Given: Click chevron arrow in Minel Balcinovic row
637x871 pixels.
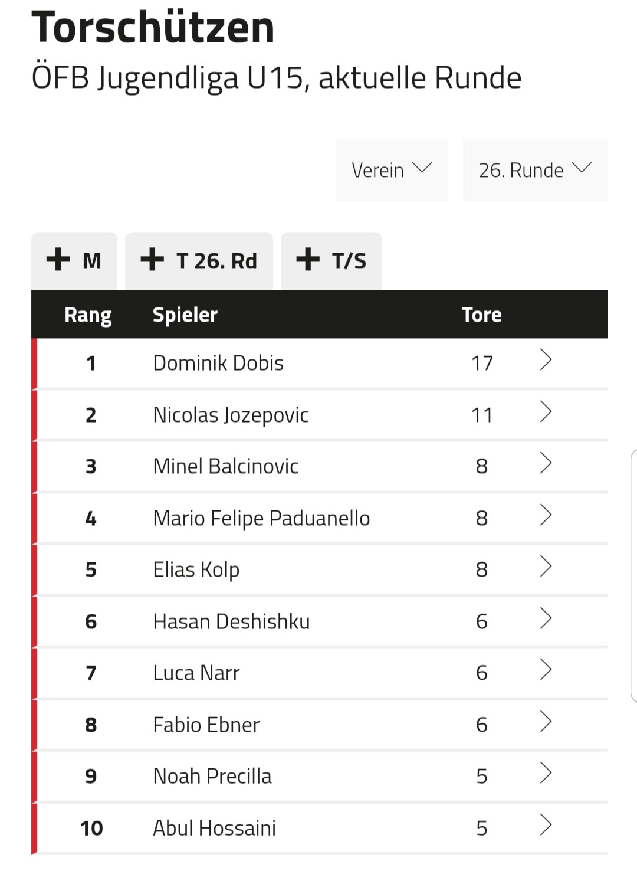Looking at the screenshot, I should [546, 464].
